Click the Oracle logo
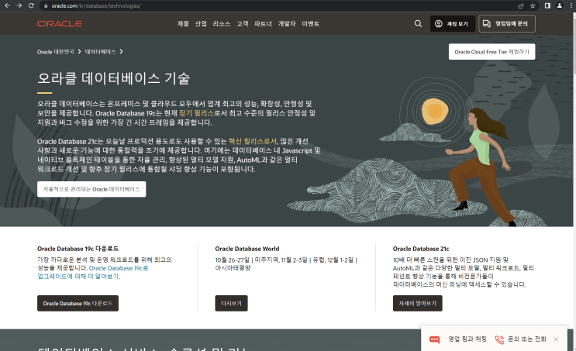This screenshot has height=351, width=576. (x=60, y=23)
